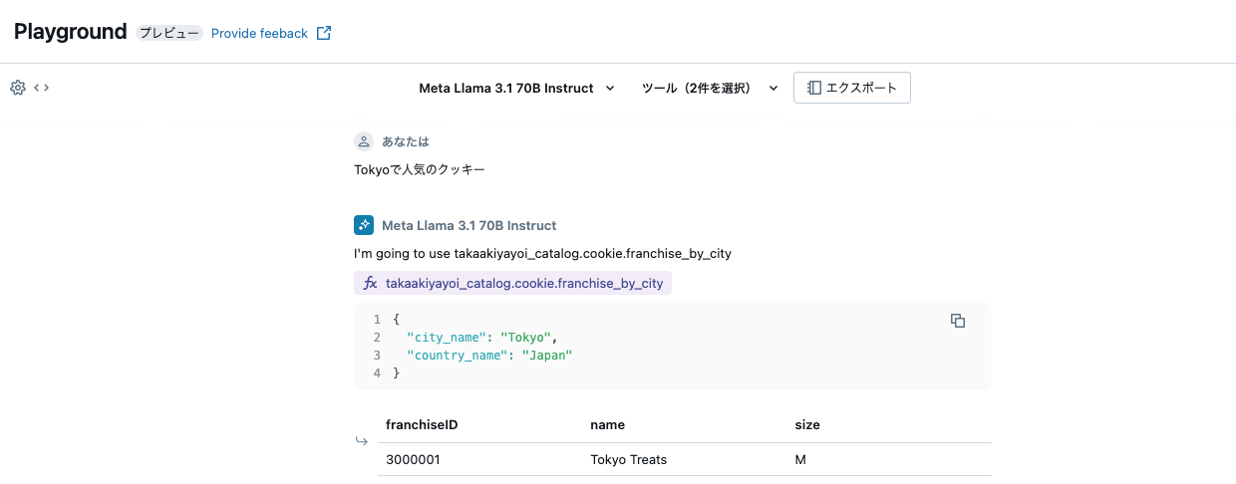This screenshot has height=484, width=1236.
Task: Click the M size cell
Action: point(800,460)
